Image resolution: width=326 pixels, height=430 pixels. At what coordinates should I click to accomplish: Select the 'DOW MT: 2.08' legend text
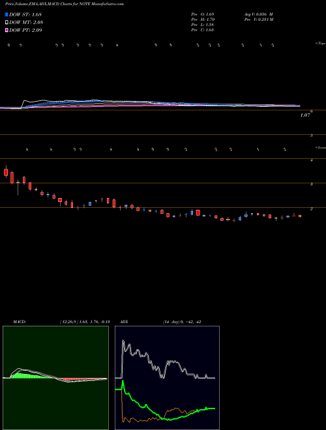point(26,23)
